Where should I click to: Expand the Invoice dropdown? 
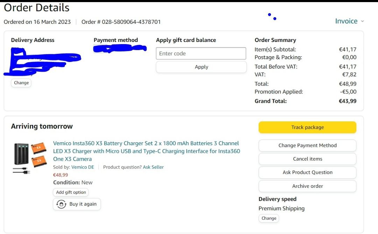tap(346, 21)
